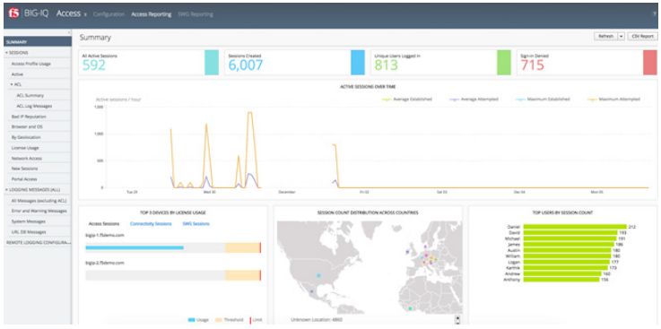The image size is (661, 329).
Task: Click the CSV Report button
Action: pos(642,37)
